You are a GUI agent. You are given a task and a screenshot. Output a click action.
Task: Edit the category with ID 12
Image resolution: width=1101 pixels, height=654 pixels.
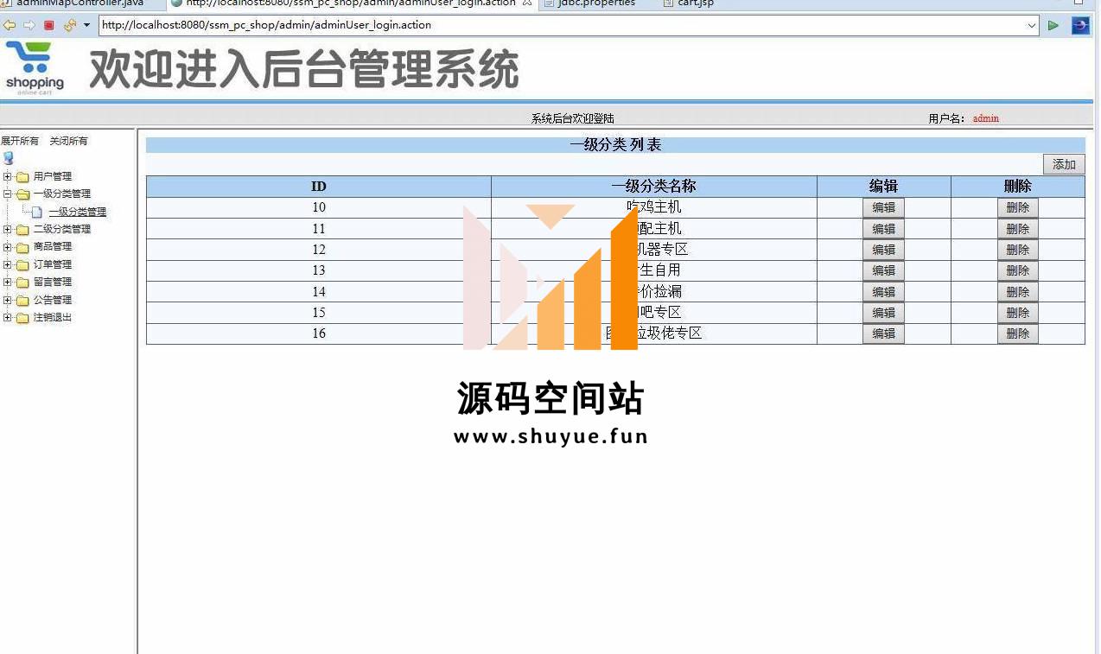pos(883,250)
